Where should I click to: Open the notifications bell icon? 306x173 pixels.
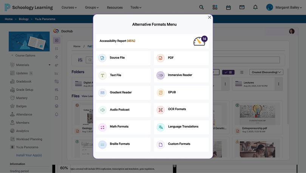point(255,8)
